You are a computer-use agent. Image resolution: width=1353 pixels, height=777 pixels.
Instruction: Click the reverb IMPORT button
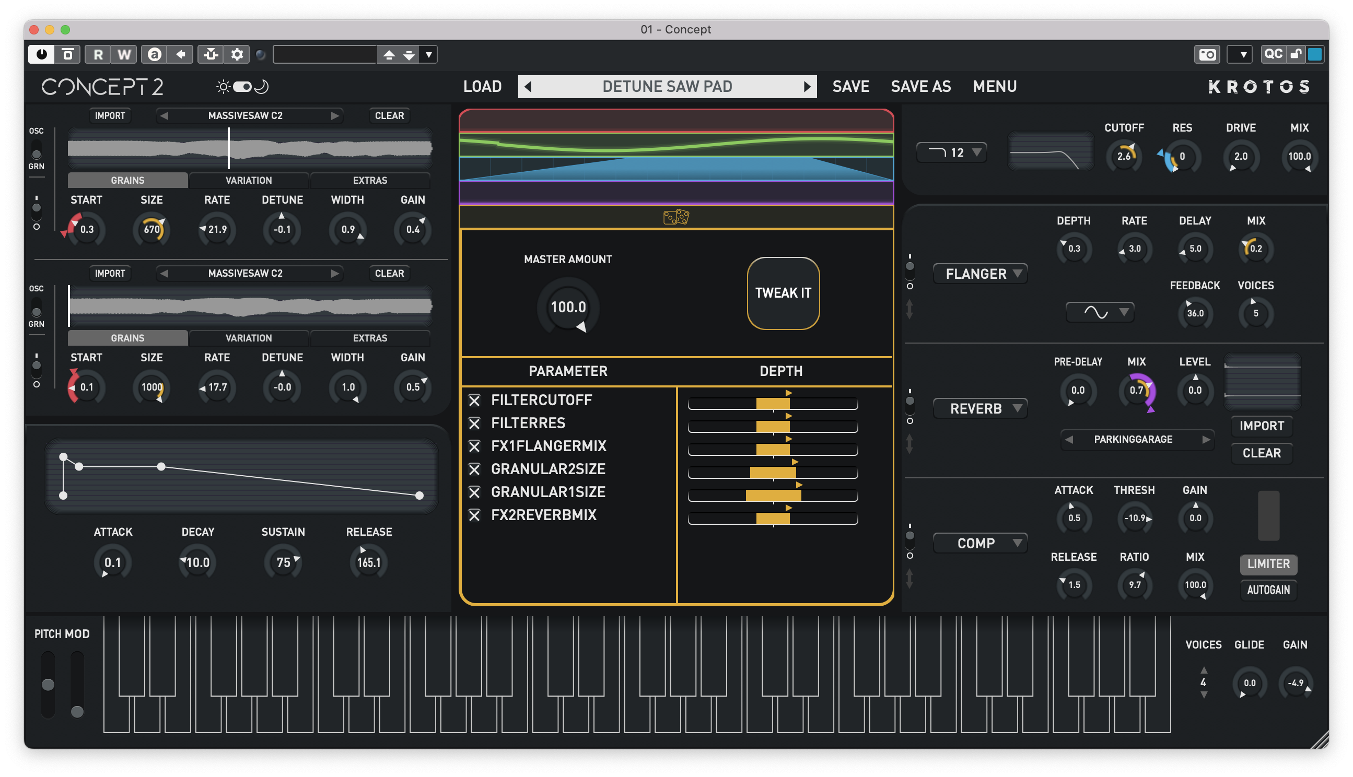tap(1261, 426)
